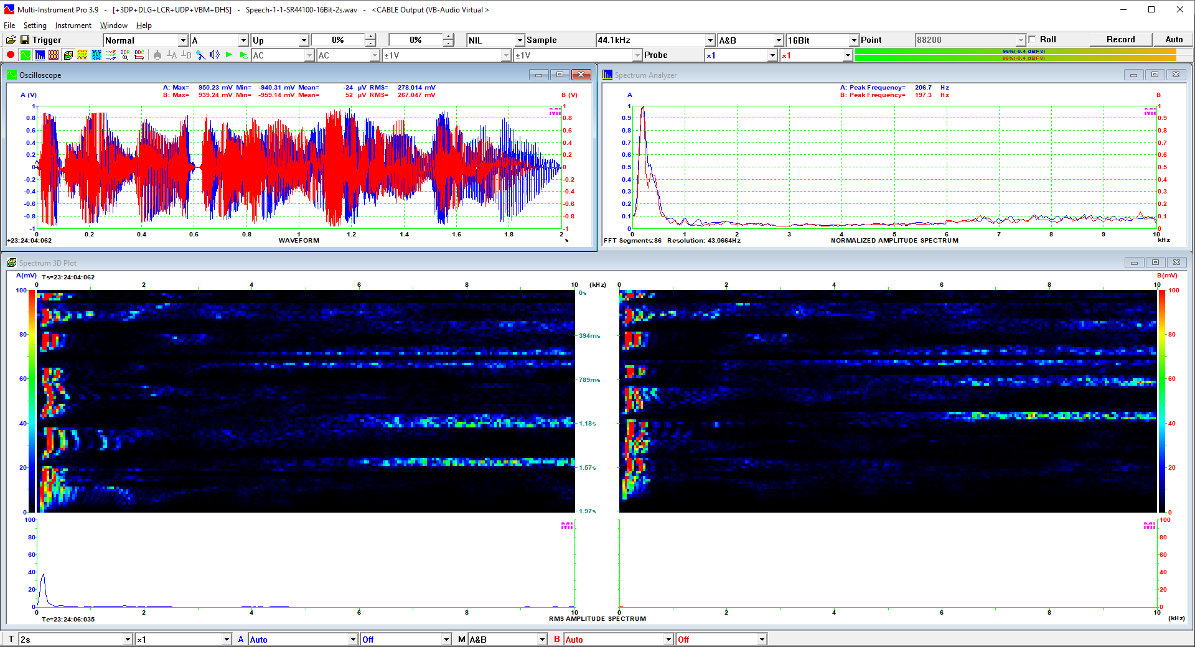Open the A&B channel dropdown in top toolbar
The width and height of the screenshot is (1195, 647).
point(750,40)
